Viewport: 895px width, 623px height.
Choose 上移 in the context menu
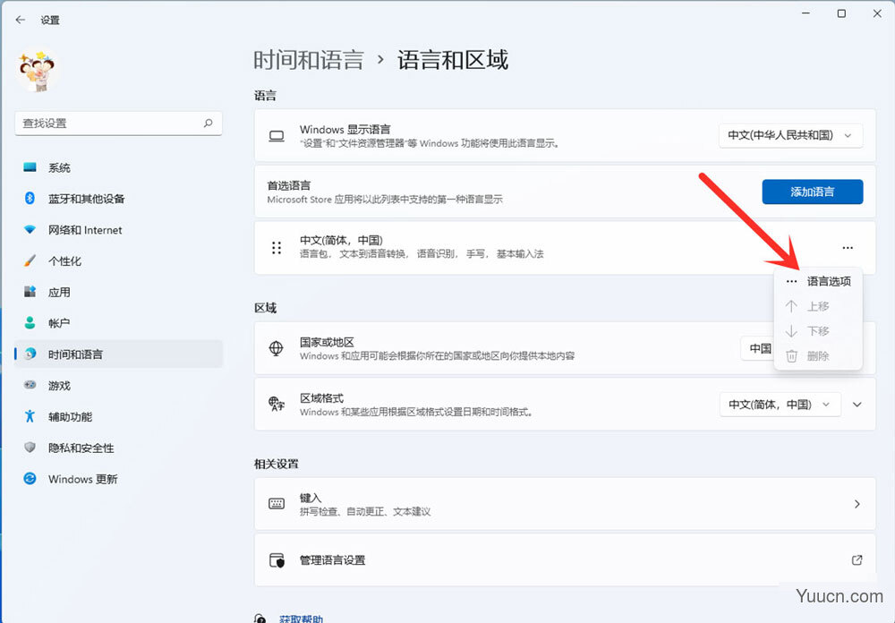point(818,306)
